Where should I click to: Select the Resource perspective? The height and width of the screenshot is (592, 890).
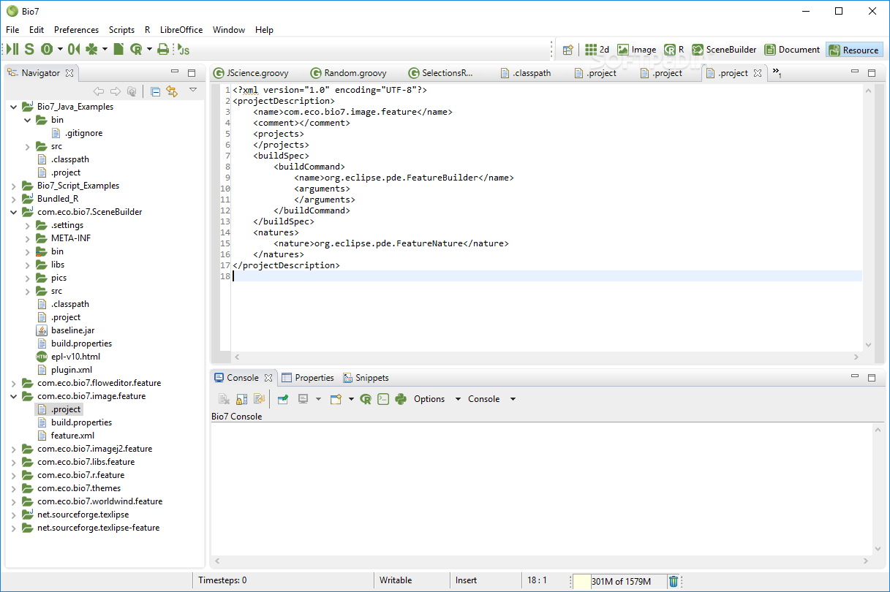(x=854, y=50)
